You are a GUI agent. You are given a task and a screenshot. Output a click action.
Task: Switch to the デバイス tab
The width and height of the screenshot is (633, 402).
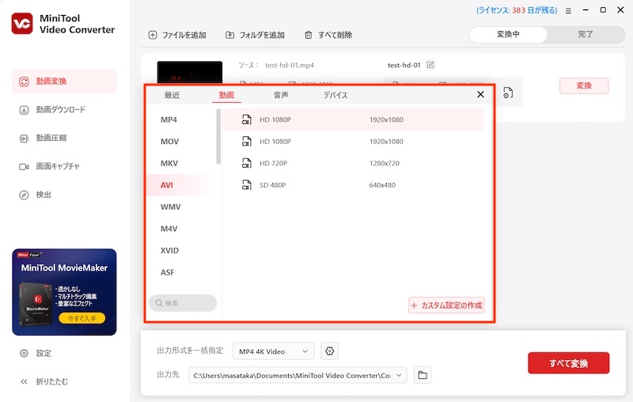[335, 95]
